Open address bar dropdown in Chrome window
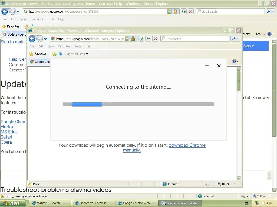This screenshot has height=207, width=277. point(127,39)
